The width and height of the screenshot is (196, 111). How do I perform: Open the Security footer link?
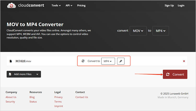(10, 102)
